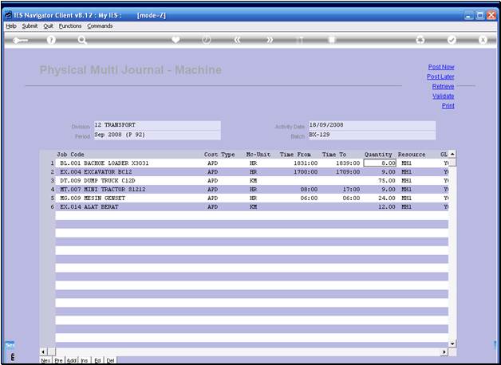Click the round X cancel icon
This screenshot has width=501, height=365.
(x=483, y=40)
